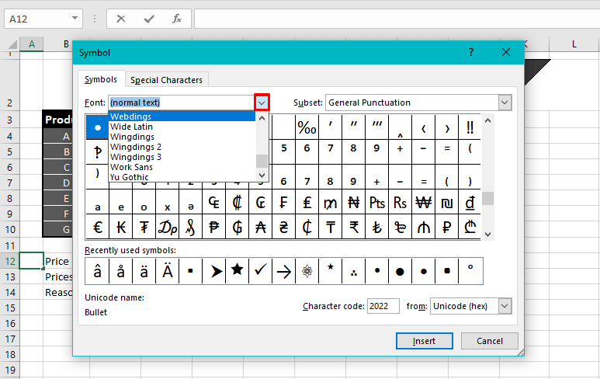The height and width of the screenshot is (379, 600).
Task: Click the Font text box
Action: pos(182,103)
